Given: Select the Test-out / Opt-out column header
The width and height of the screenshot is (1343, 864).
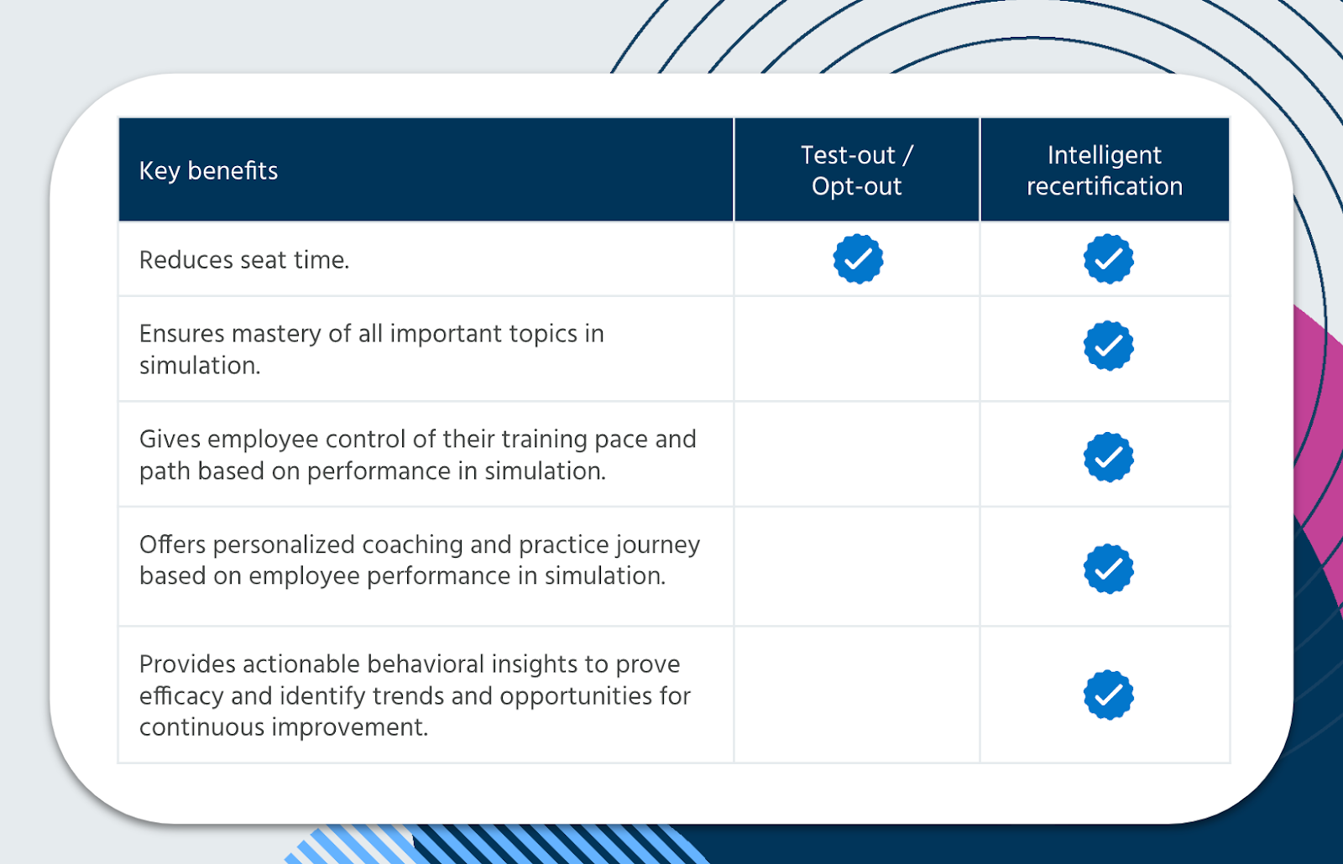Looking at the screenshot, I should [857, 170].
